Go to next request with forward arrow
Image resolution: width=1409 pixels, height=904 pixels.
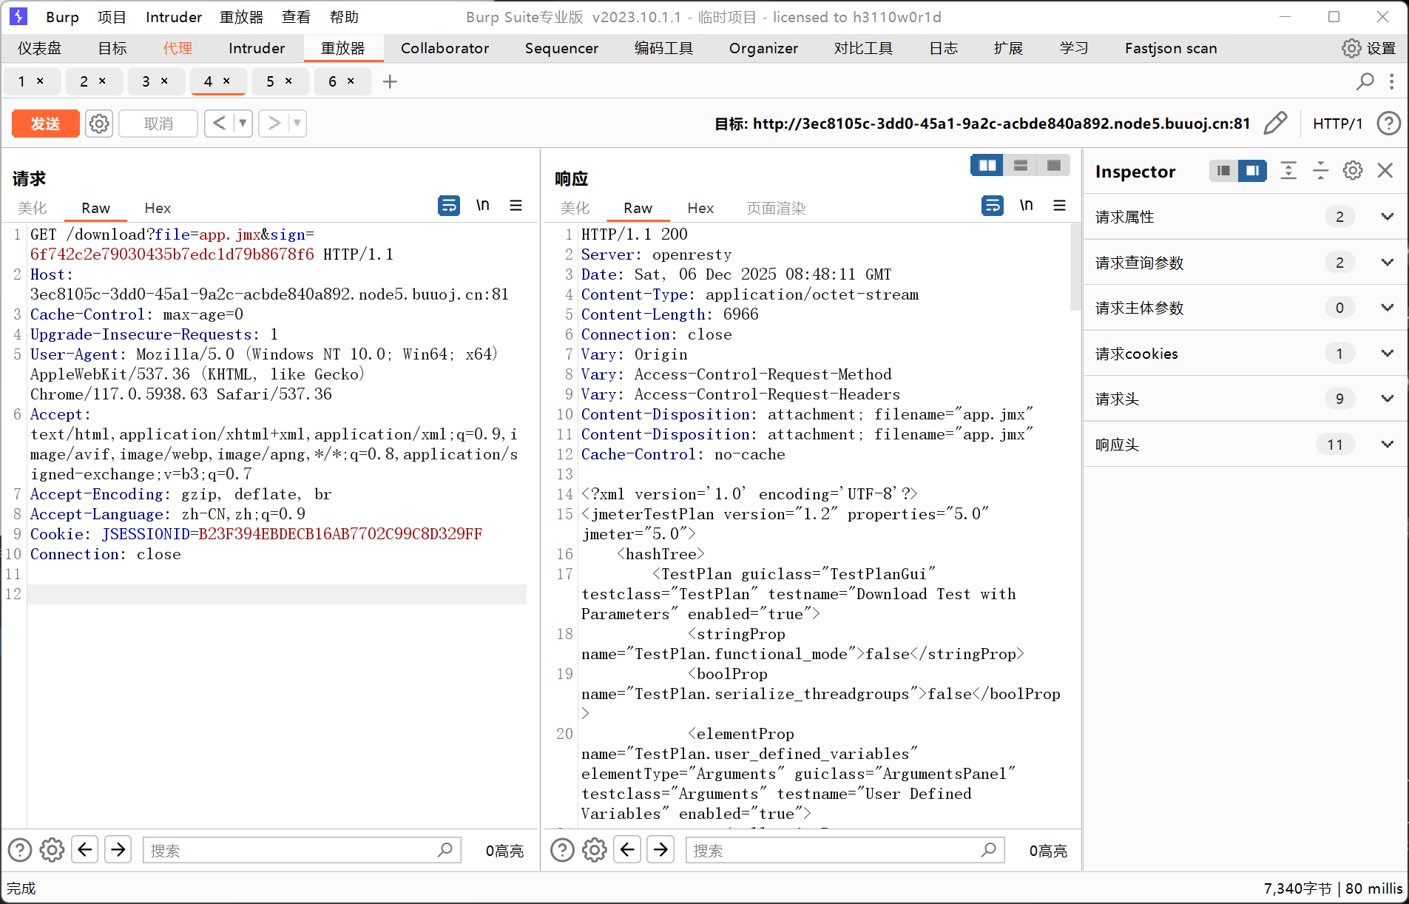click(274, 124)
